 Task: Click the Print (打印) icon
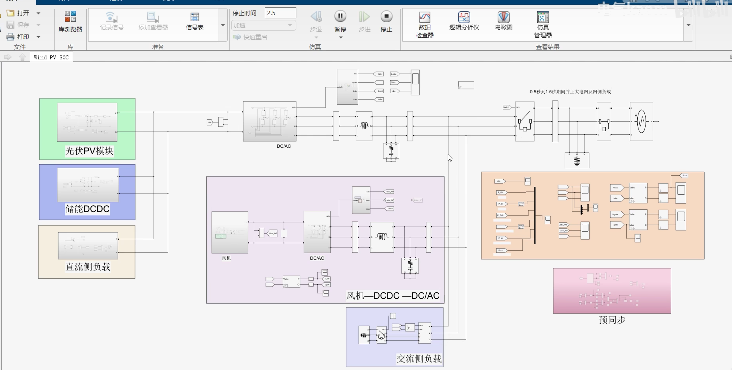tap(11, 37)
